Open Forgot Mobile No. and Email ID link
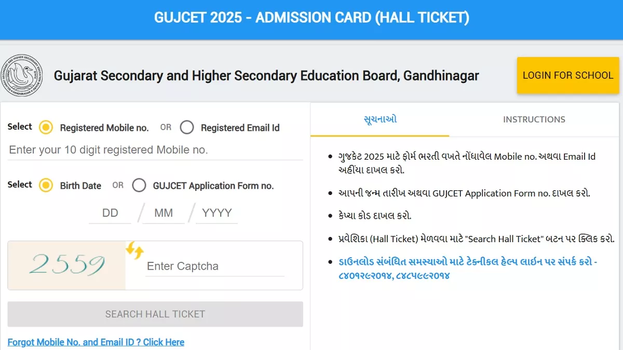This screenshot has height=350, width=623. pyautogui.click(x=96, y=342)
